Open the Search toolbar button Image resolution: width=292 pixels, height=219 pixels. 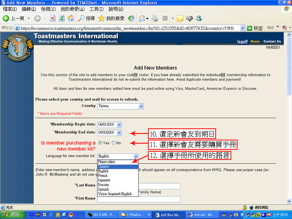[86, 18]
